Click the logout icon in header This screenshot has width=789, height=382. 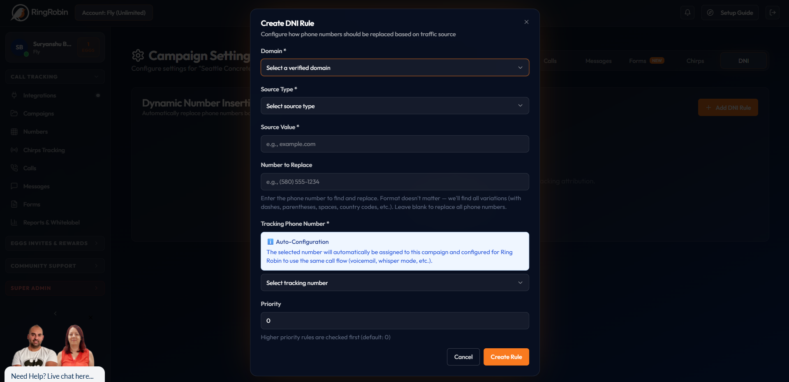coord(773,13)
